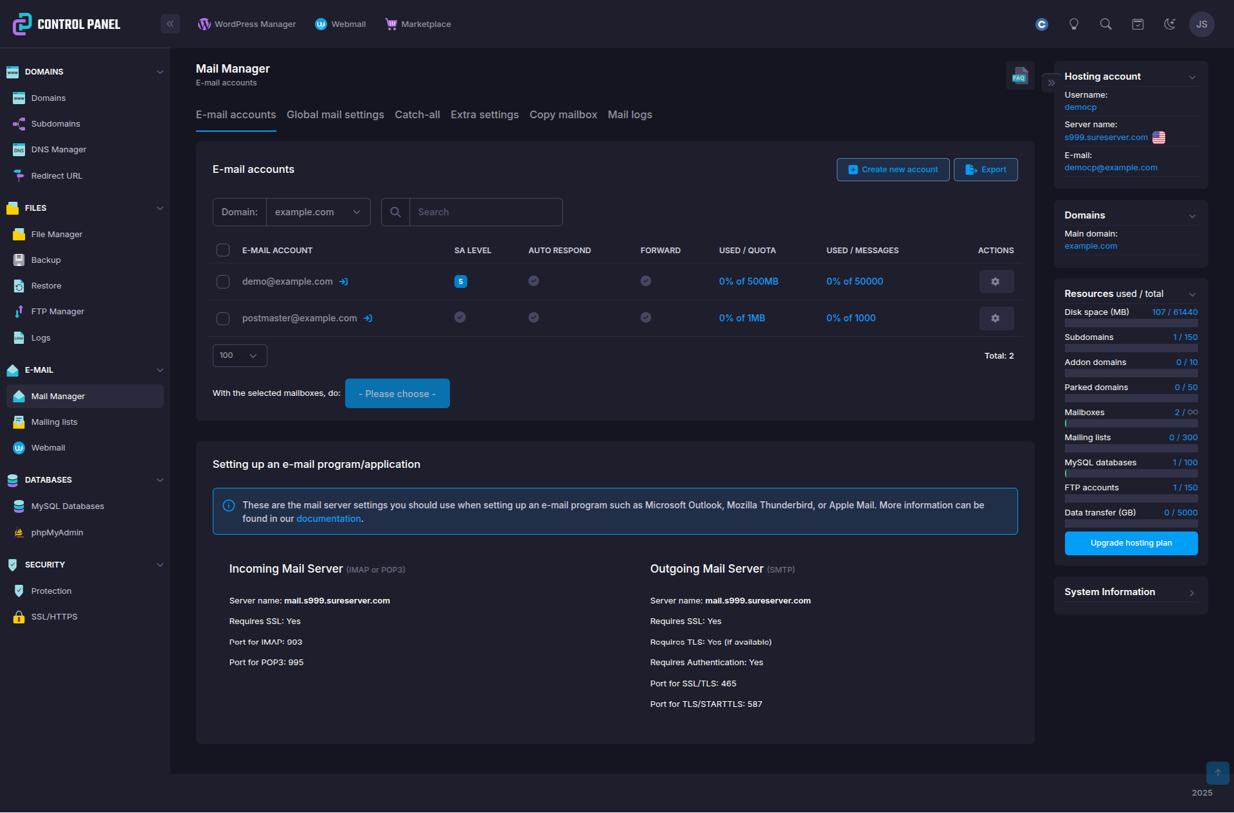Open the 100 rows-per-page dropdown
This screenshot has height=813, width=1234.
240,355
